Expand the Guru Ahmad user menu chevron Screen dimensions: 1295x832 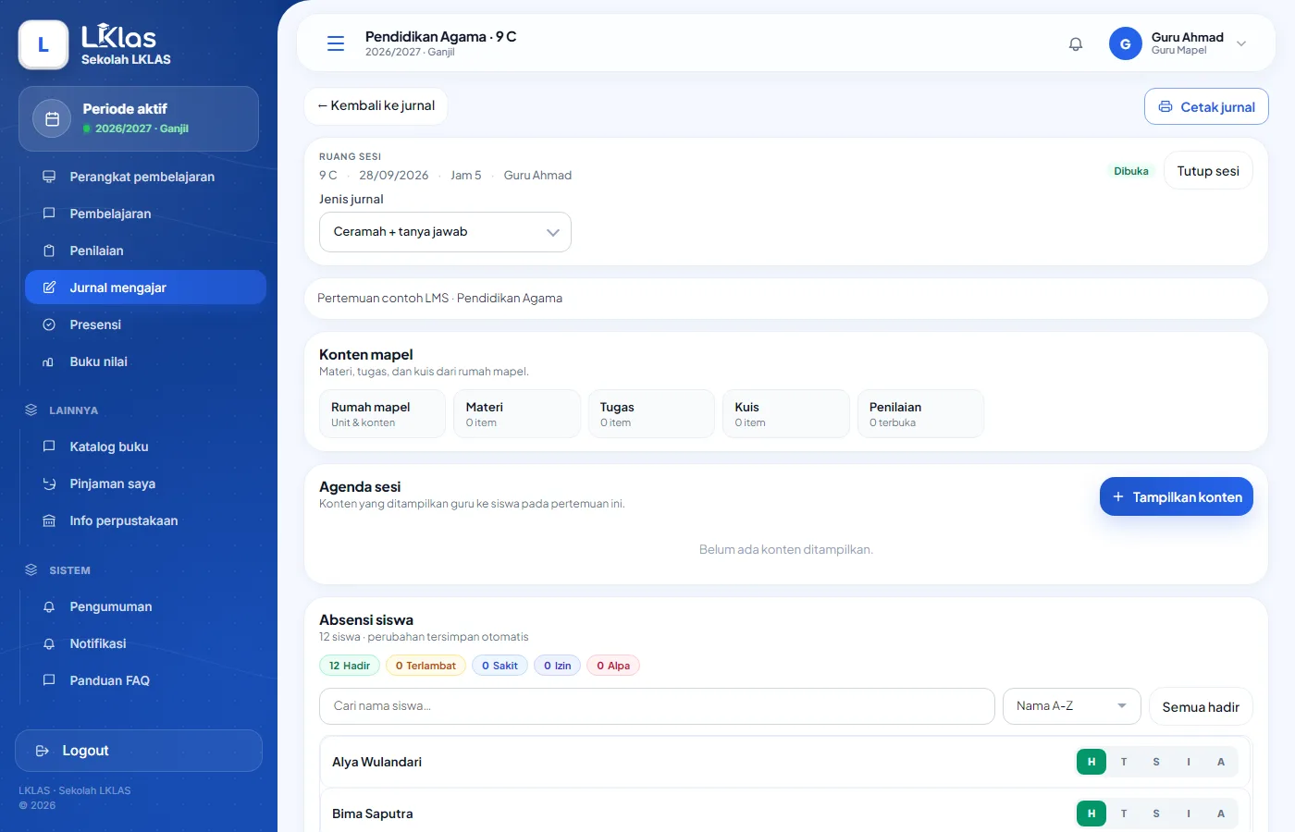(1241, 43)
